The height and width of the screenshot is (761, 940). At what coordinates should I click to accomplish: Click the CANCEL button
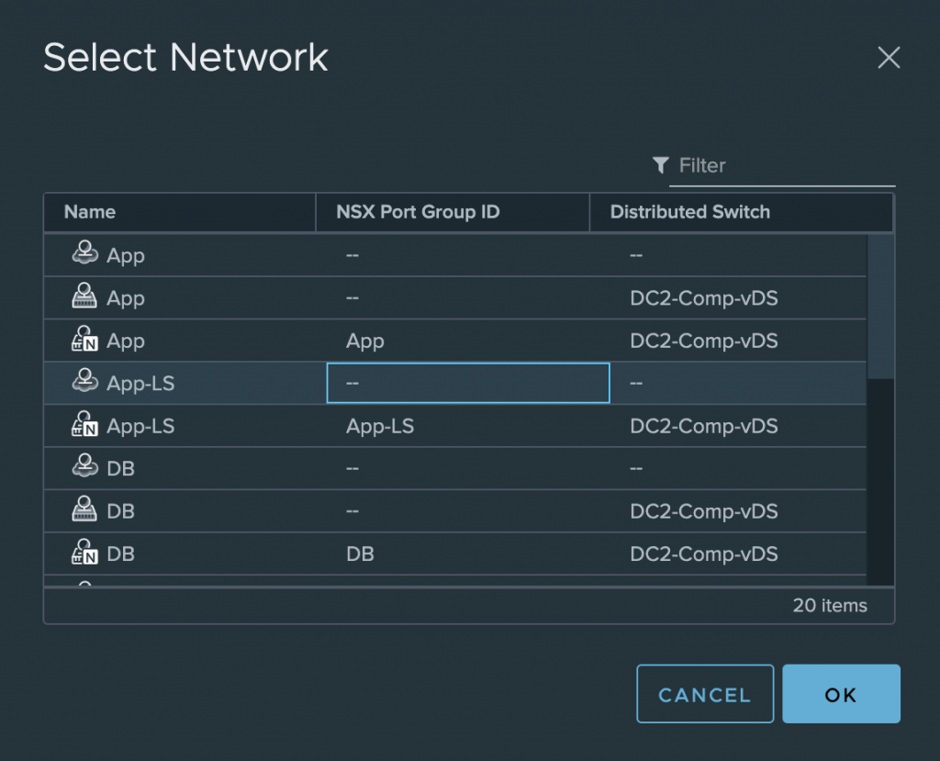[705, 693]
